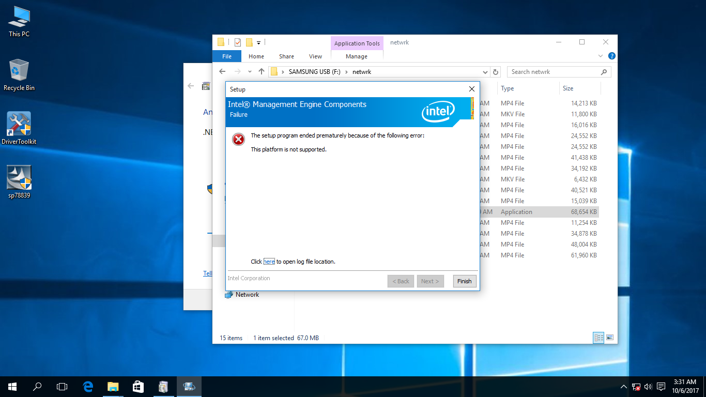Image resolution: width=706 pixels, height=397 pixels.
Task: Click SAMSUNG USB (F:) breadcrumb
Action: [x=314, y=72]
